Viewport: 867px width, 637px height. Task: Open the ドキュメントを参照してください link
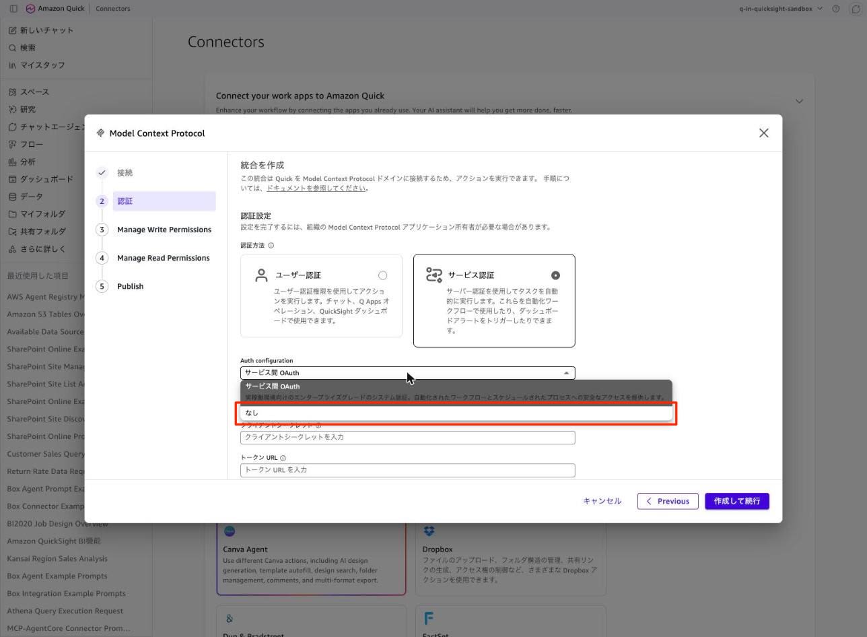tap(317, 189)
